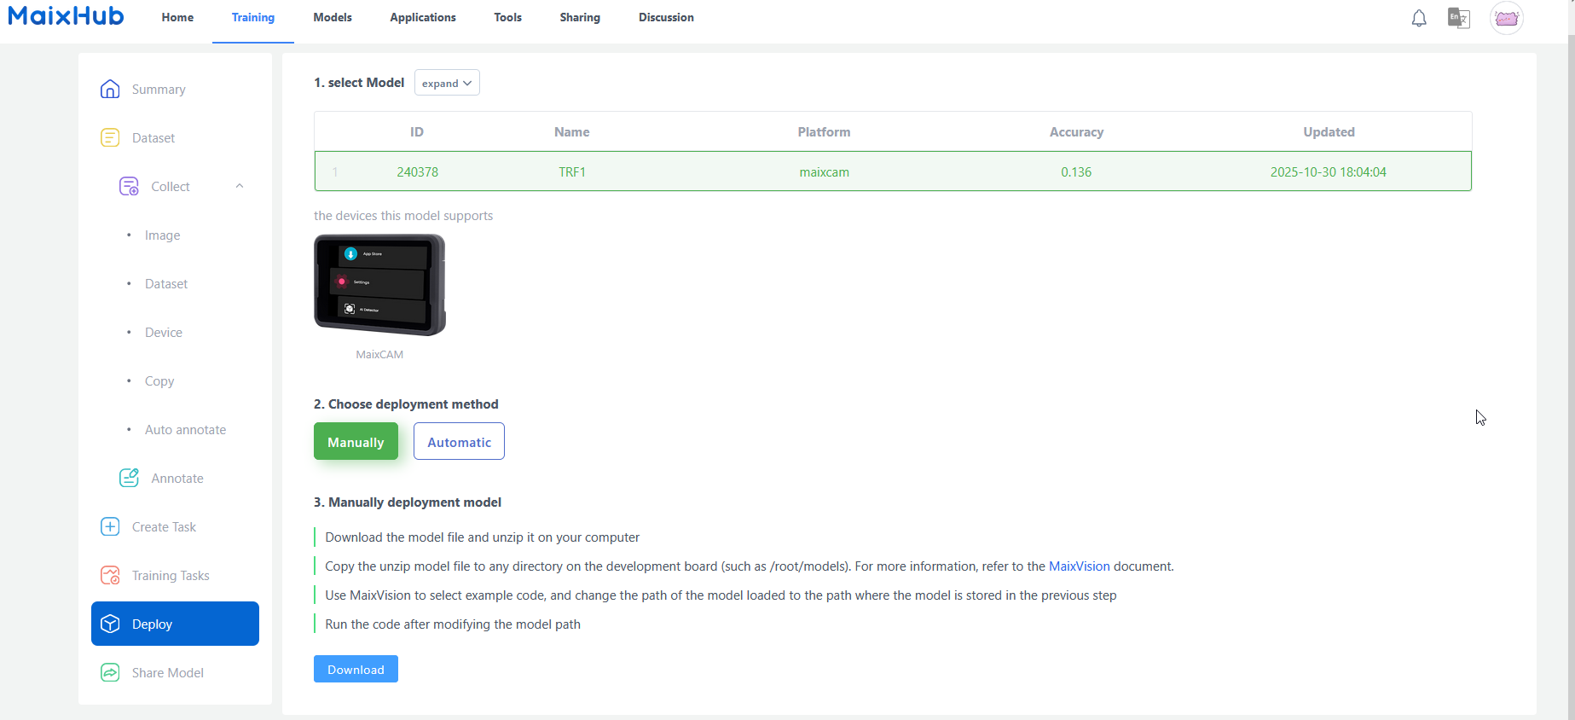Open the language translation icon

click(x=1458, y=18)
